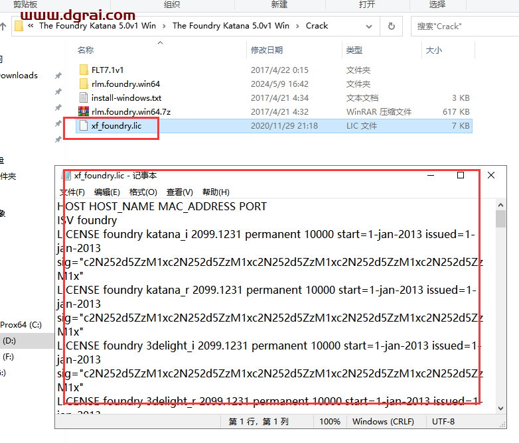Open Notepad 格式(O) menu
This screenshot has height=443, width=519.
pyautogui.click(x=143, y=192)
